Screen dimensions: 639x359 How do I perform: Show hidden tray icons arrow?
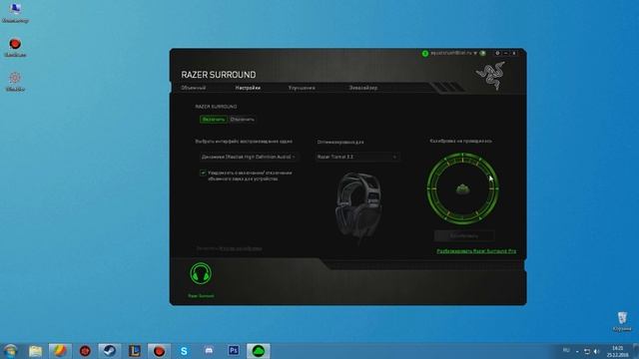click(x=577, y=351)
